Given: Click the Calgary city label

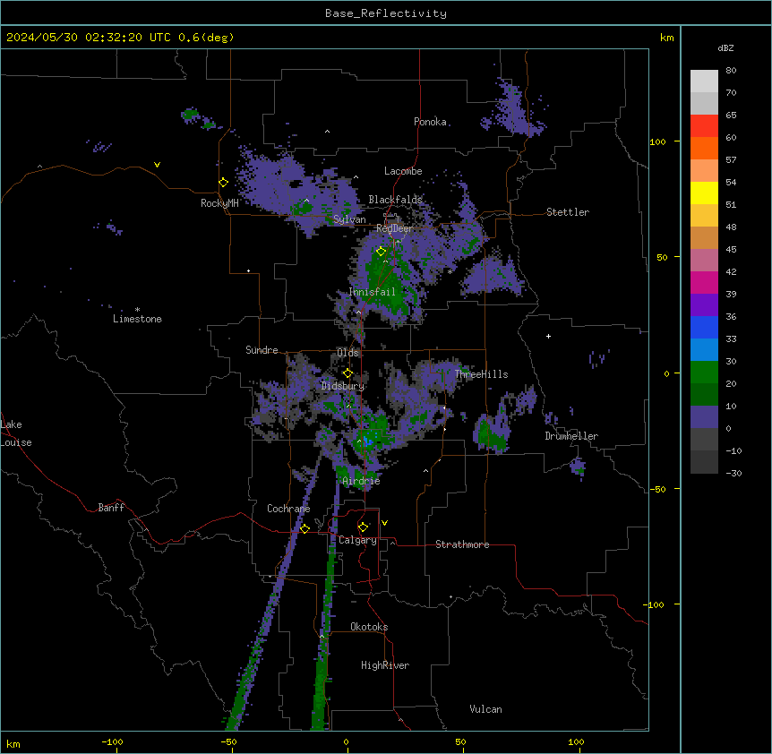Looking at the screenshot, I should (357, 540).
